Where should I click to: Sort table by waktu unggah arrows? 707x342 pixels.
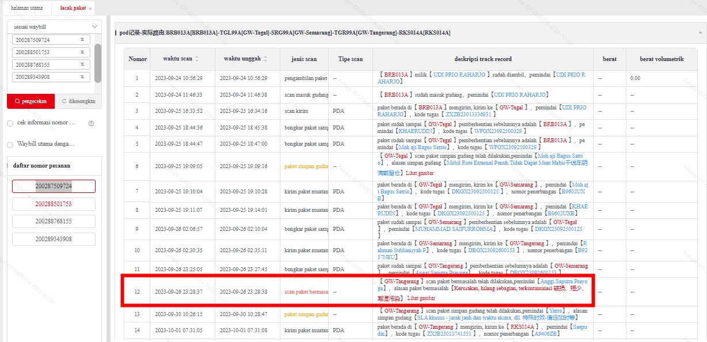(266, 59)
